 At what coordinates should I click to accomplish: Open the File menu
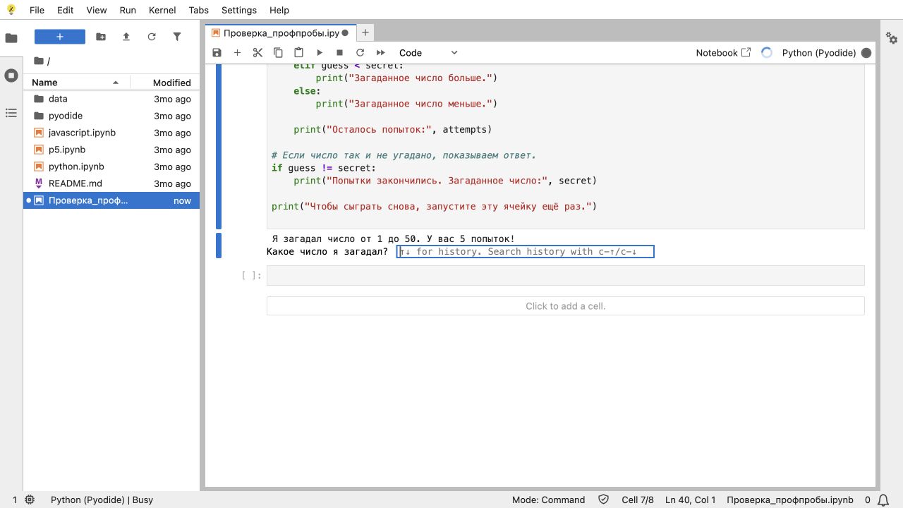37,10
